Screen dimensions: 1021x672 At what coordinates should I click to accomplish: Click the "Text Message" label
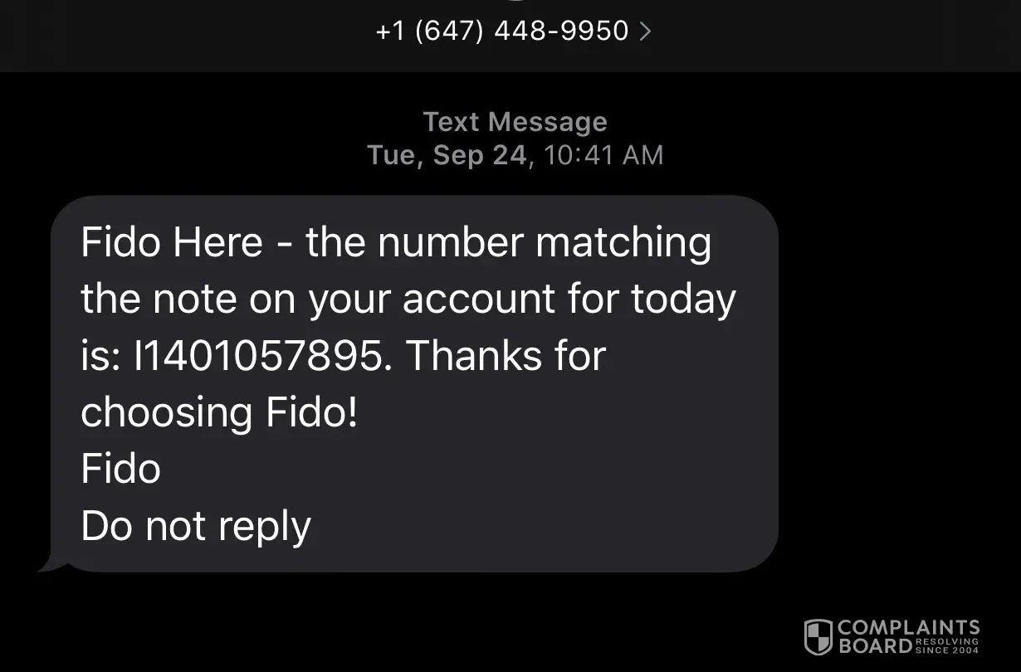515,122
